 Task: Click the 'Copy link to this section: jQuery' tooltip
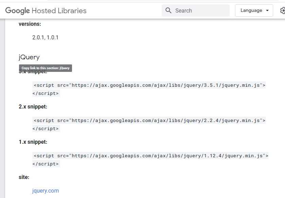click(46, 68)
